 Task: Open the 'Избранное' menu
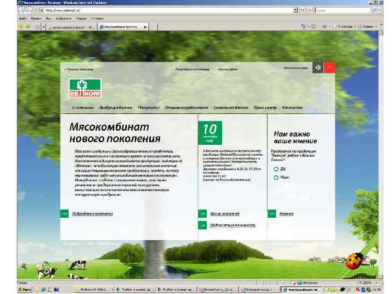[x=63, y=19]
